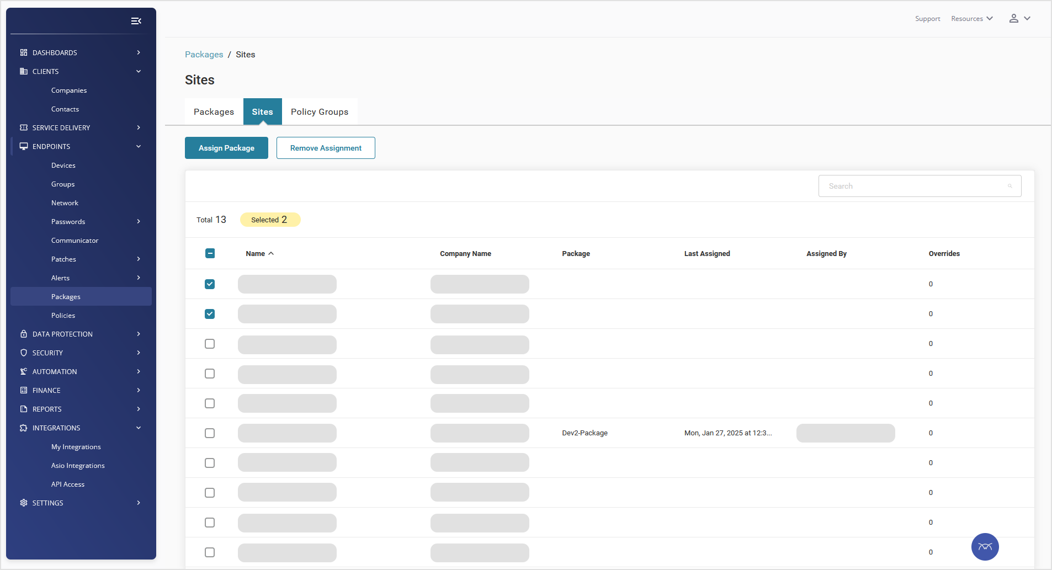Collapse the sidebar using the top icon

pos(136,21)
